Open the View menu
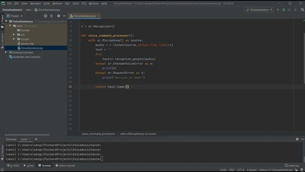305x172 pixels. pos(24,3)
